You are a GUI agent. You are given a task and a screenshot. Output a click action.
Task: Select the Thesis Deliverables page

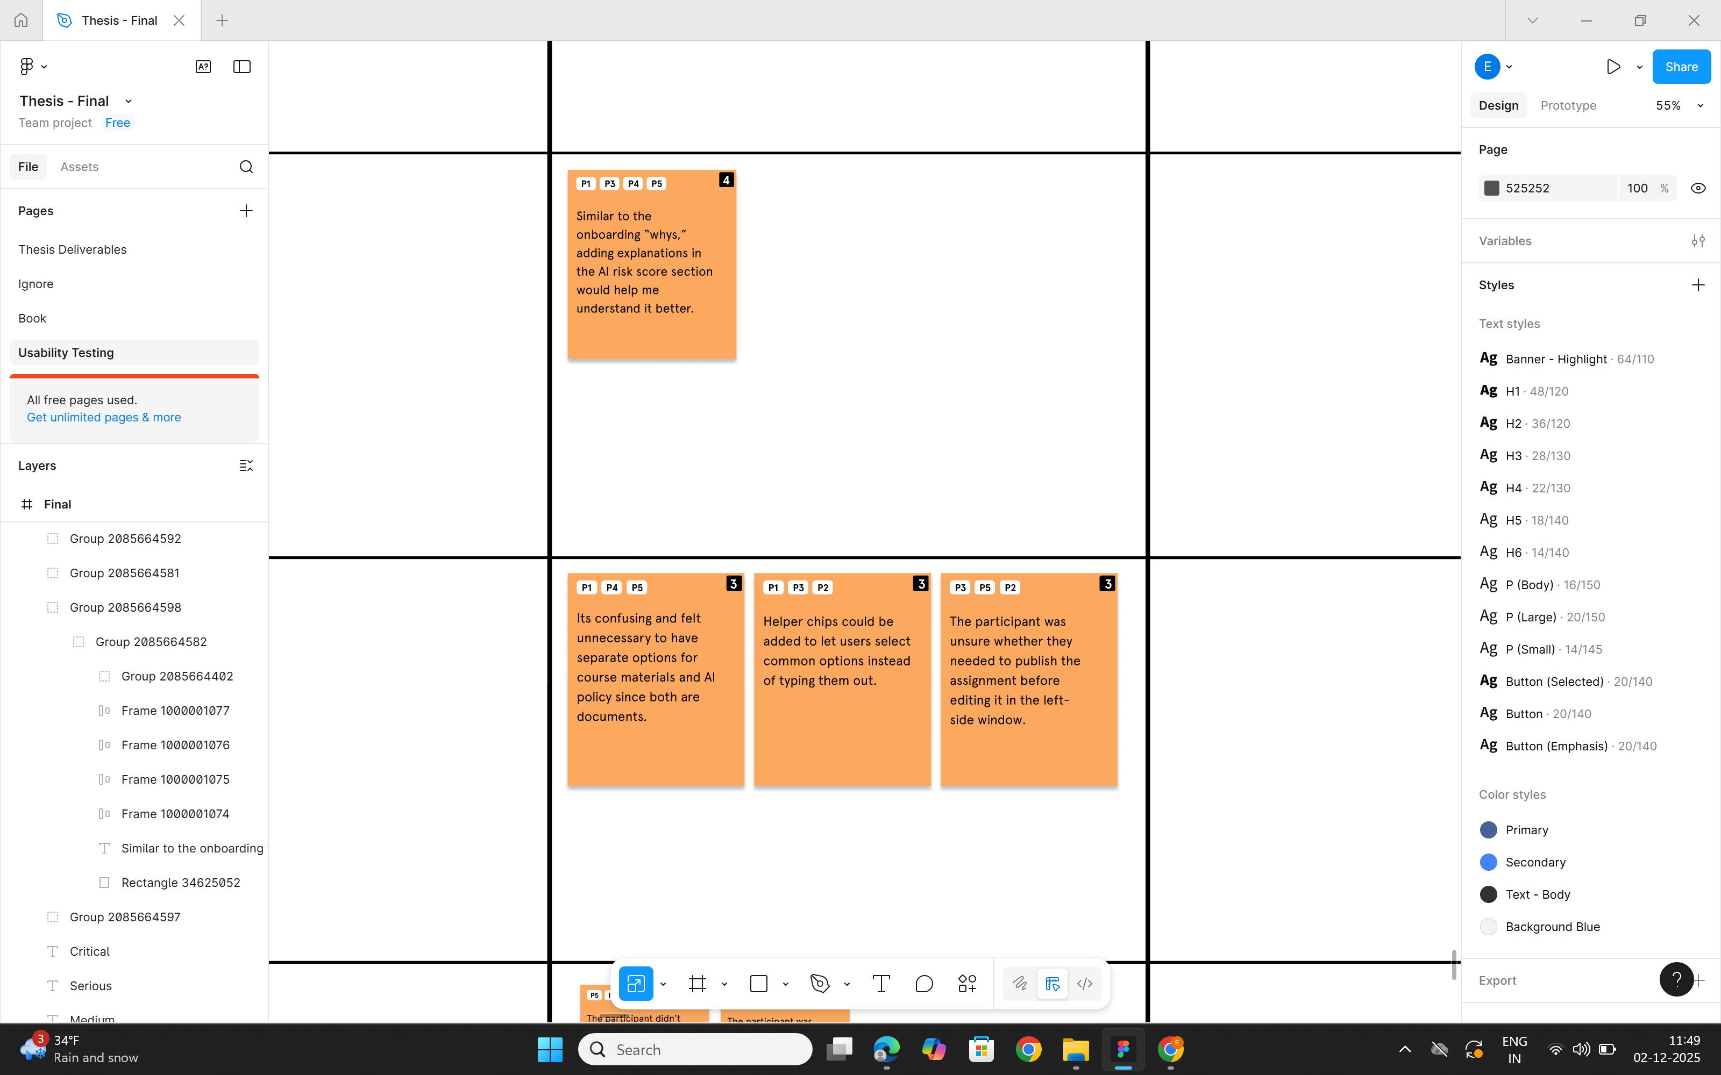(73, 249)
